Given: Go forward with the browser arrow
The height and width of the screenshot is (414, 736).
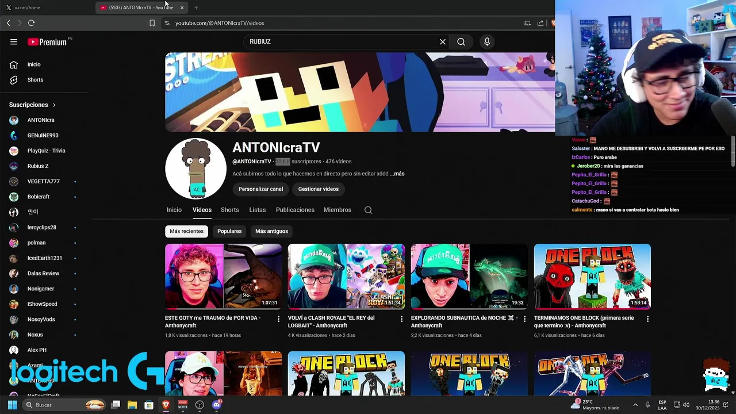Looking at the screenshot, I should (20, 23).
